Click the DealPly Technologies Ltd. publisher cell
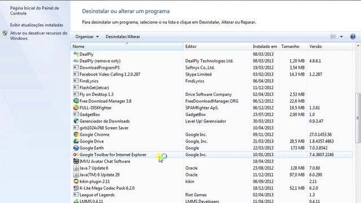The image size is (361, 203). click(209, 61)
